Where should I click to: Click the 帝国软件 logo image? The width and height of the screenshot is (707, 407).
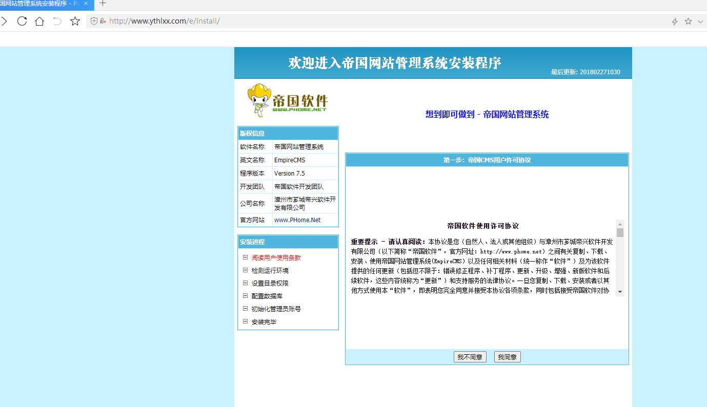coord(287,100)
